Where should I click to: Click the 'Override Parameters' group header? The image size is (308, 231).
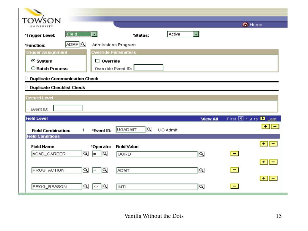point(113,52)
